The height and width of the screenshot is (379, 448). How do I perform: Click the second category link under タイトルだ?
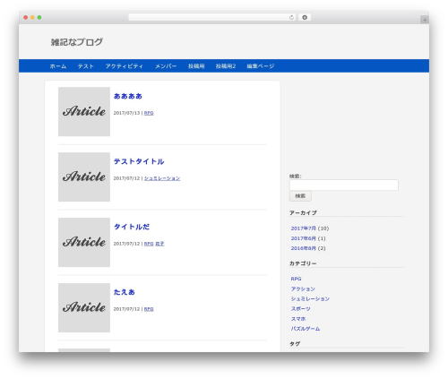pos(159,244)
